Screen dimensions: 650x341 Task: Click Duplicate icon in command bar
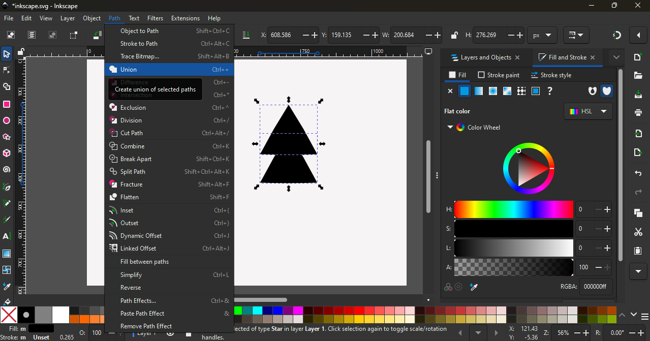[x=638, y=213]
